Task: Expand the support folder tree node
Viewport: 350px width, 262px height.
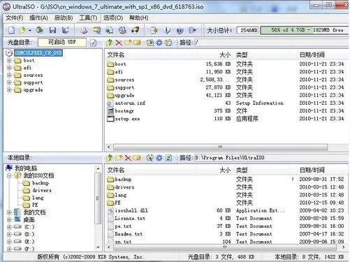Action: click(x=9, y=82)
